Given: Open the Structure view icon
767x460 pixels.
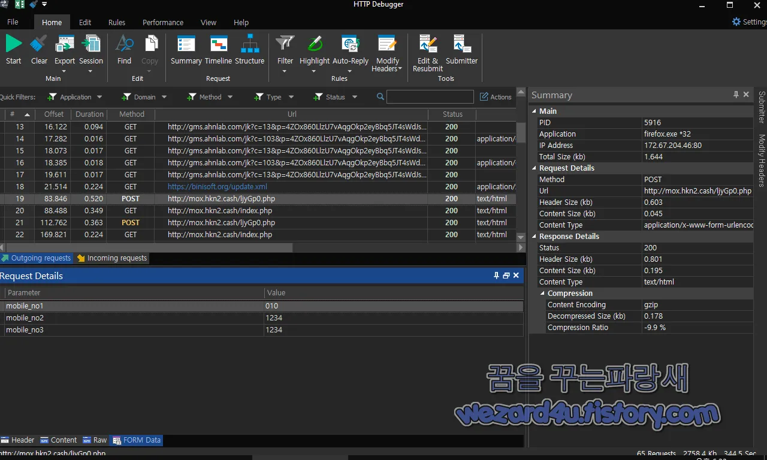Looking at the screenshot, I should [x=250, y=44].
